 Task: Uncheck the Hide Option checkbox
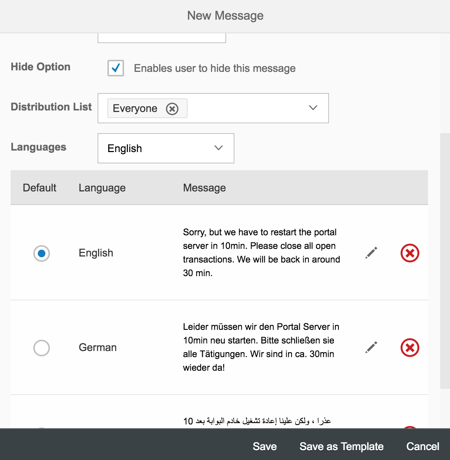tap(116, 68)
